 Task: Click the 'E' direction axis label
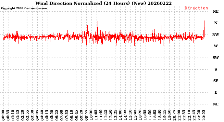216,92
